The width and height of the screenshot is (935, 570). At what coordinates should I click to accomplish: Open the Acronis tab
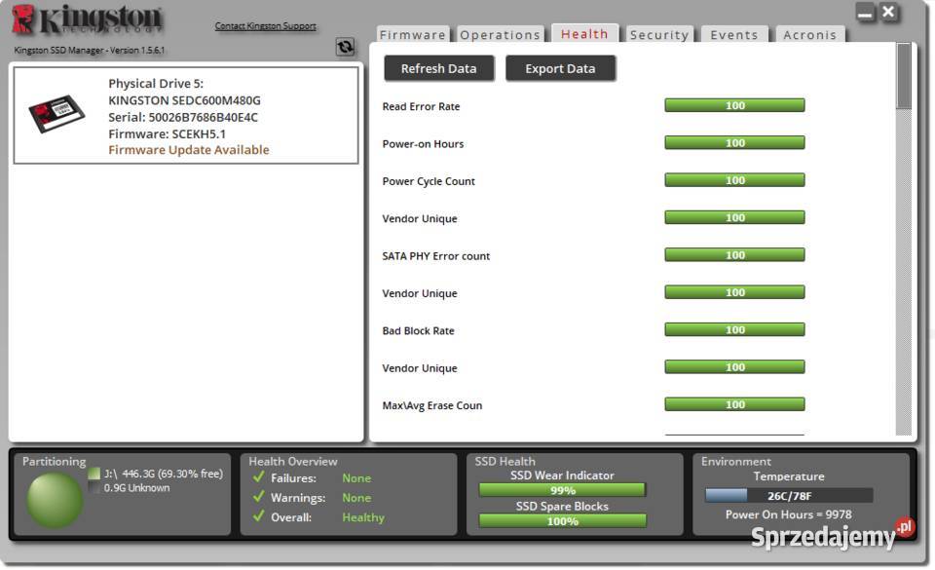809,35
